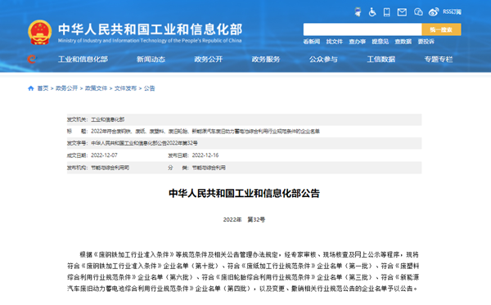The image size is (491, 305).
Task: Open the WeChat icon in header
Action: [418, 12]
